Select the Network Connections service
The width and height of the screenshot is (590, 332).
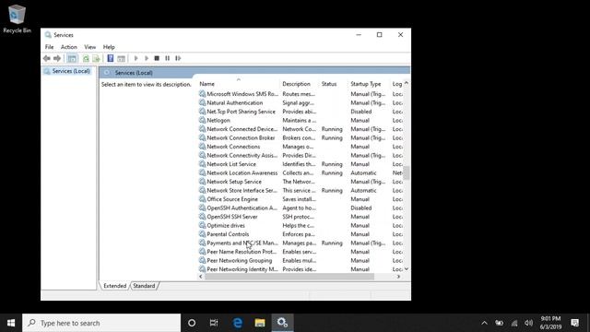coord(233,147)
